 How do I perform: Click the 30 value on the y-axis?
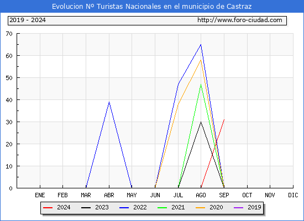tap(9, 122)
